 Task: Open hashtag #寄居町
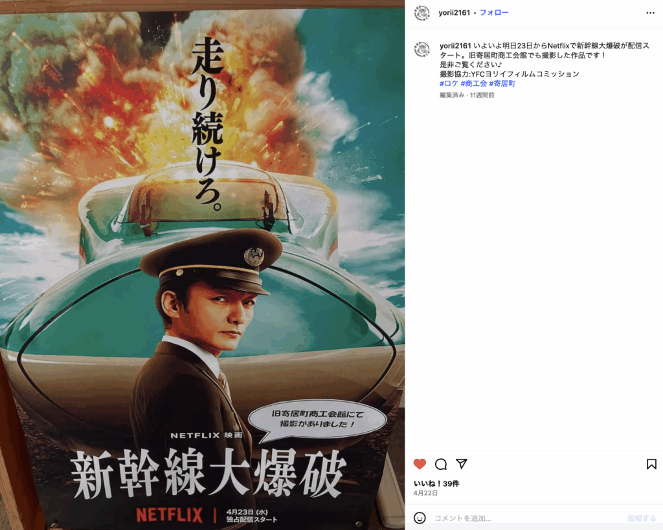click(x=502, y=83)
